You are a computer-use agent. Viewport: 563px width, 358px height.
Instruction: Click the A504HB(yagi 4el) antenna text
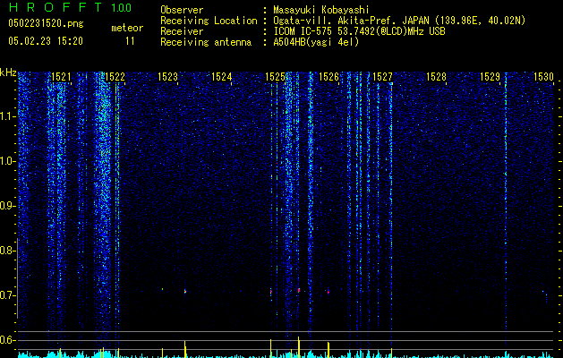316,42
